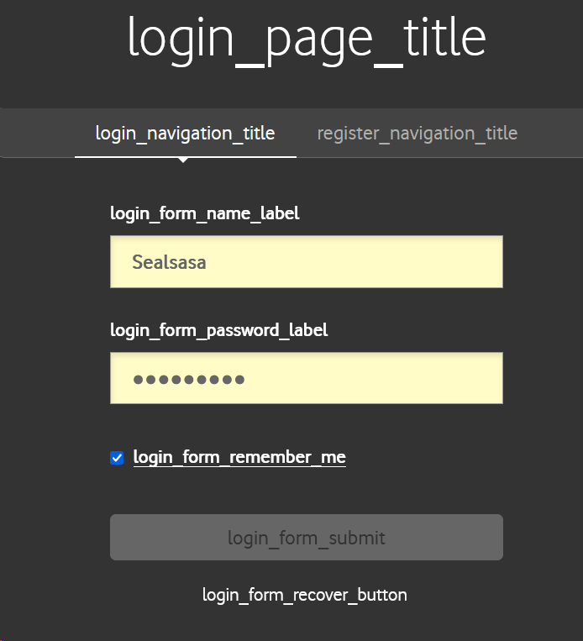Click the white underline beneath login_navigation_title
The width and height of the screenshot is (583, 641).
pos(185,156)
